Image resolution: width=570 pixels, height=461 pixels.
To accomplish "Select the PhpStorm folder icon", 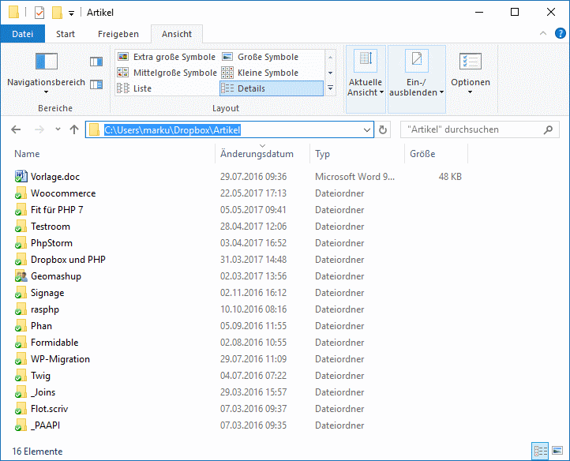I will tap(21, 243).
